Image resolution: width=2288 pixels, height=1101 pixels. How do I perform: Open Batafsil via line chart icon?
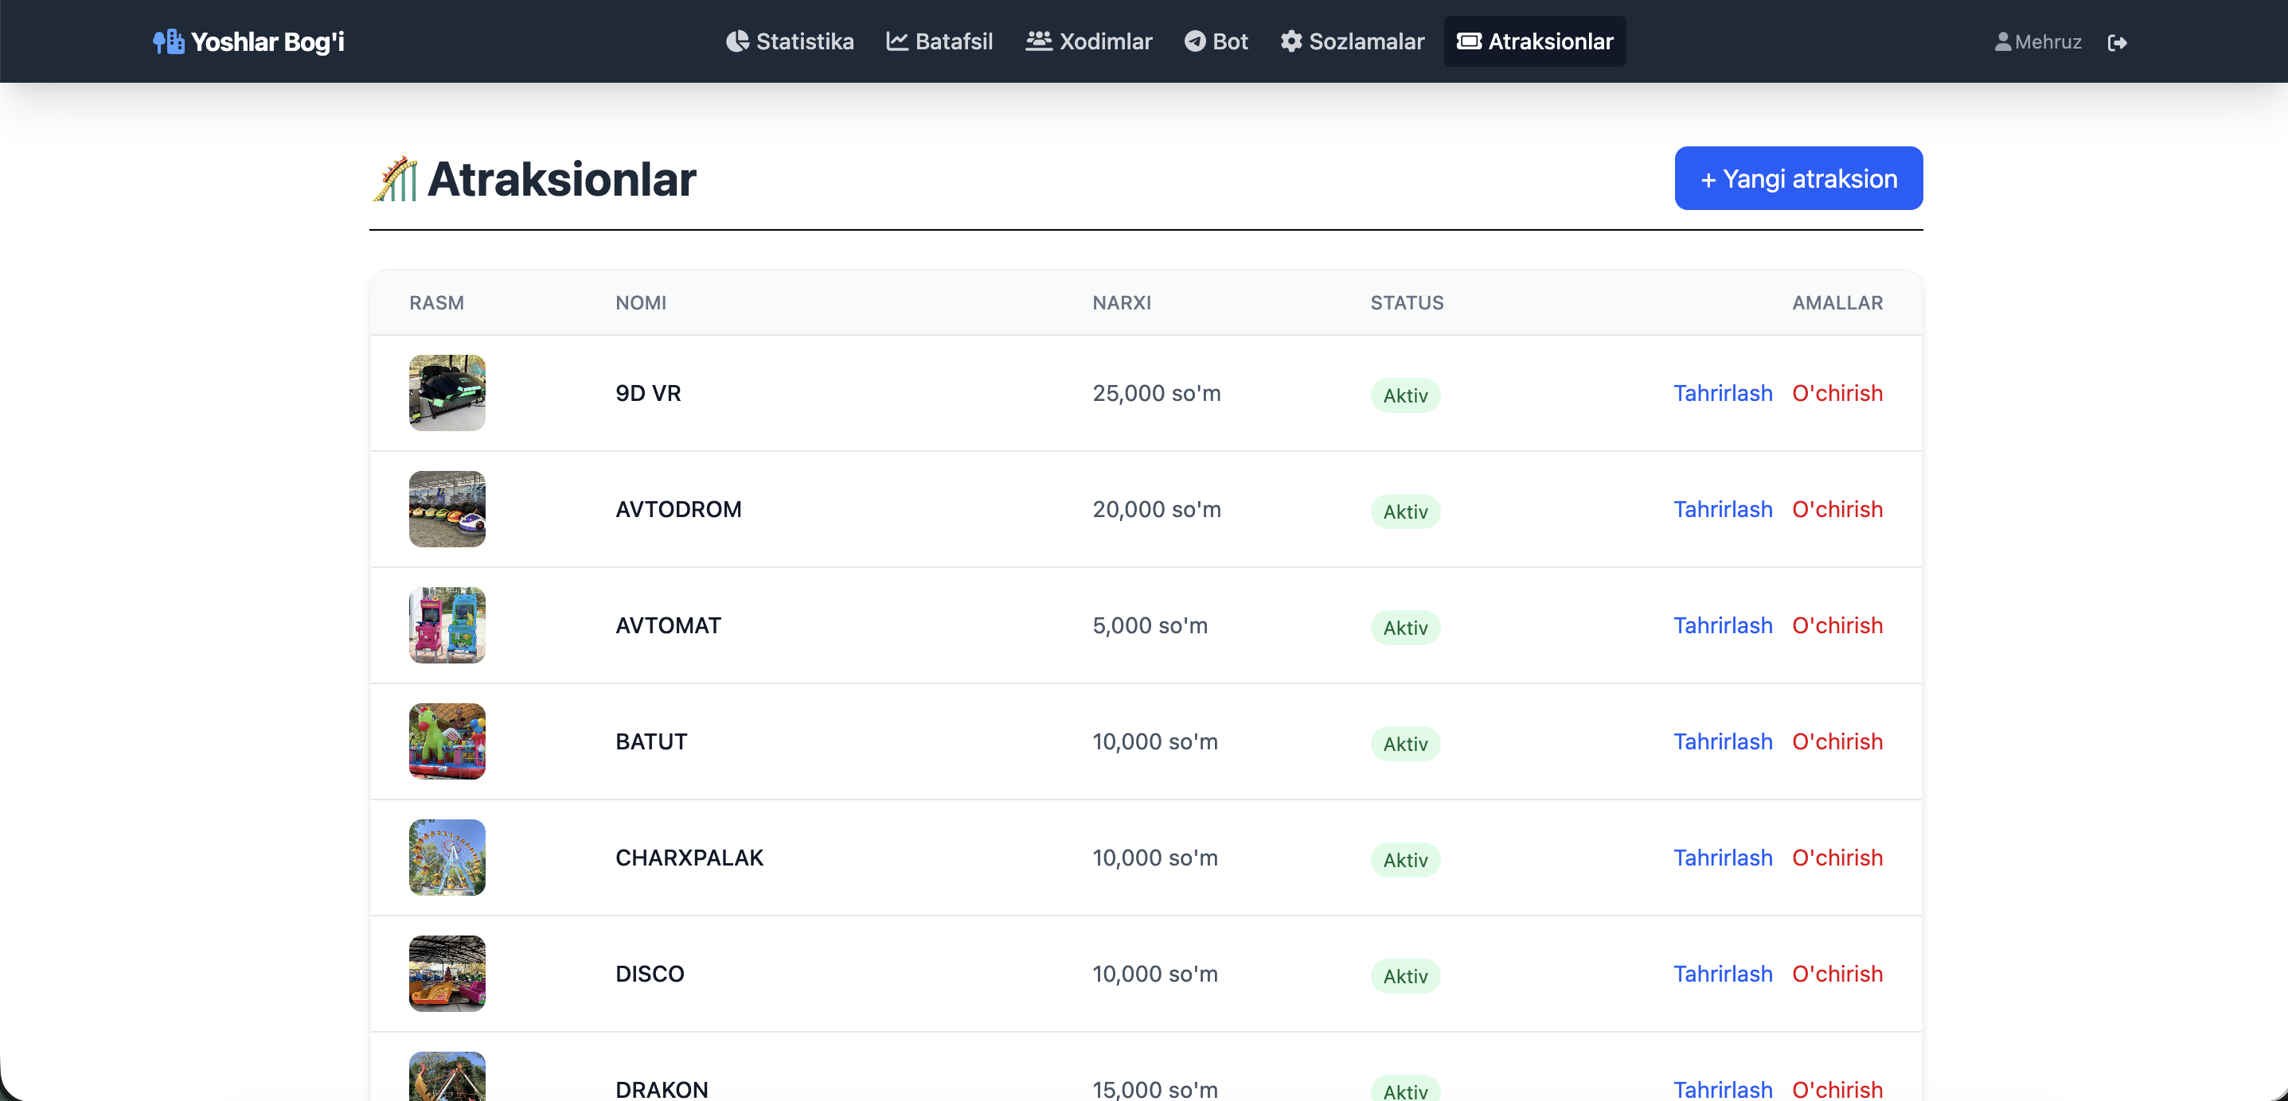[896, 41]
